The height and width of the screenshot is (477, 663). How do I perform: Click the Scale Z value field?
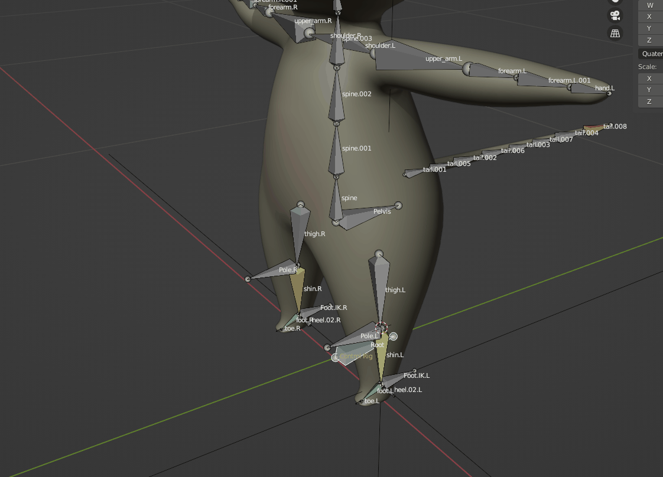651,102
